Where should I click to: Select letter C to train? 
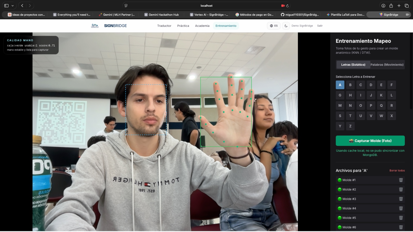(361, 85)
